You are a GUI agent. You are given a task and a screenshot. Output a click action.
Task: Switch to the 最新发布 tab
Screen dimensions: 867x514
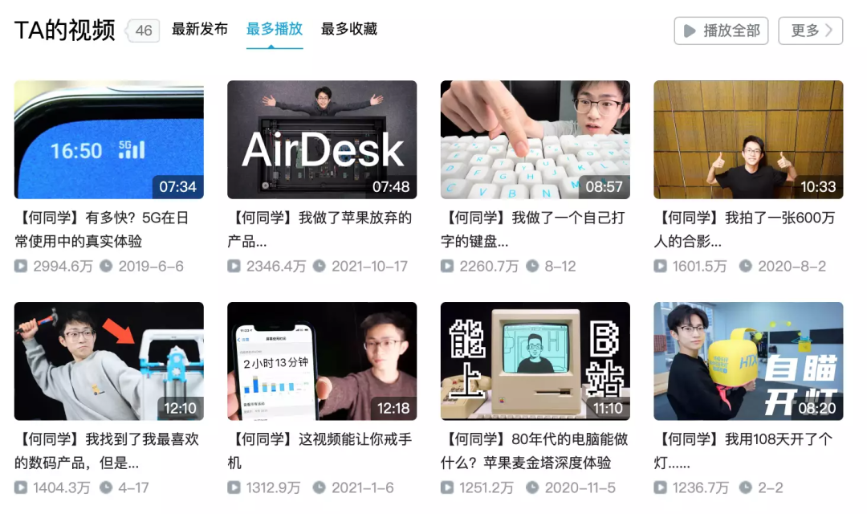[200, 29]
